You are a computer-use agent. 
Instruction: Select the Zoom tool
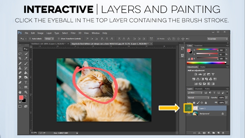click(26, 92)
